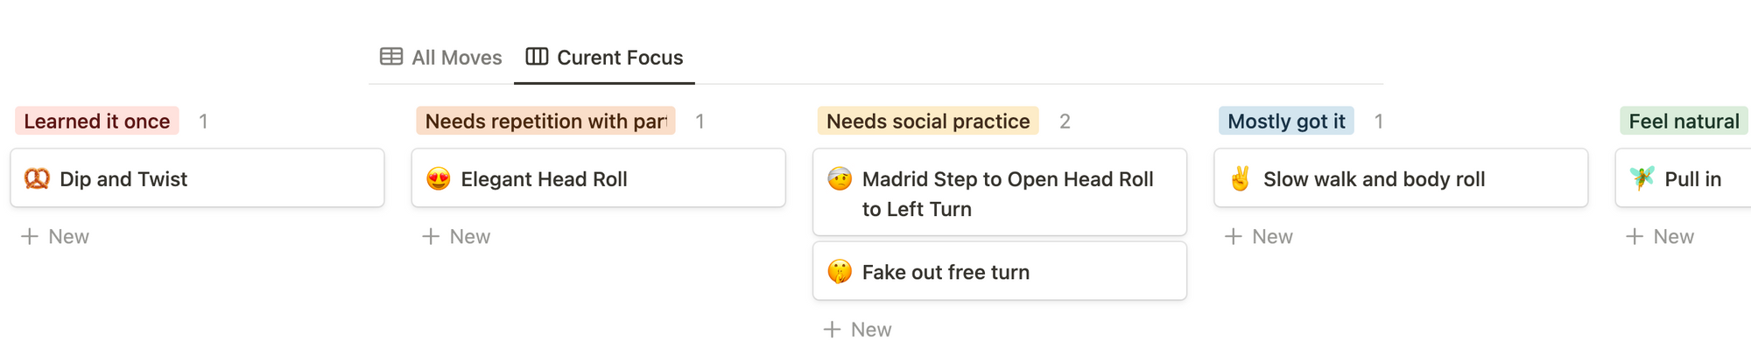Click victory hand emoji on Slow walk card
Viewport: 1751px width, 362px height.
click(1240, 179)
